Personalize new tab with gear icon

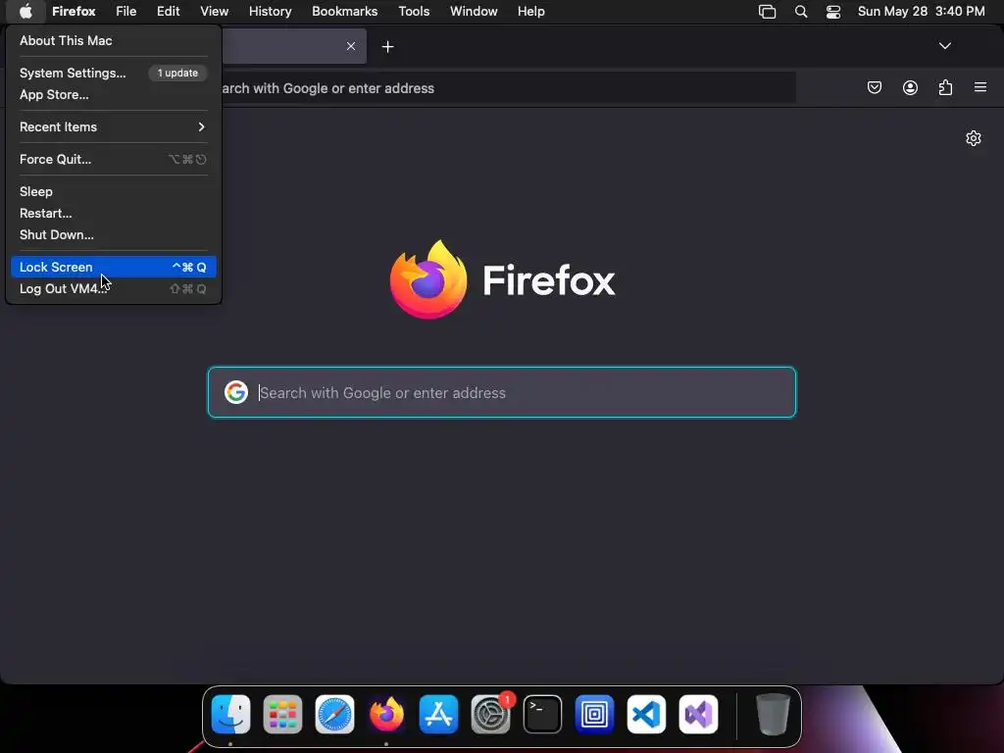pos(974,138)
